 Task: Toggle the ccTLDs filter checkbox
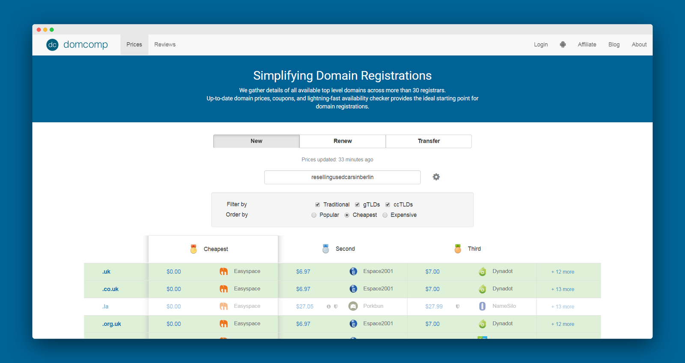coord(388,205)
